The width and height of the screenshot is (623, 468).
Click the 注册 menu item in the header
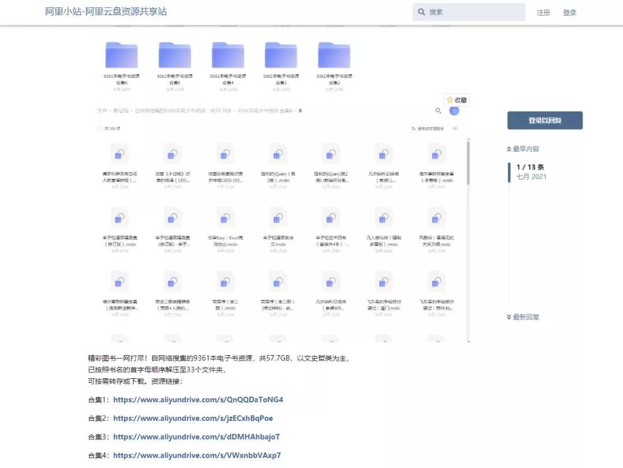pyautogui.click(x=543, y=12)
